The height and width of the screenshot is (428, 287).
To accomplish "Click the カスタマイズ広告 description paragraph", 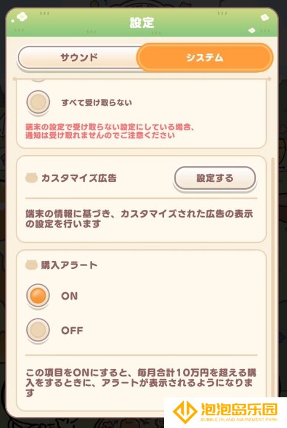I will (x=140, y=219).
